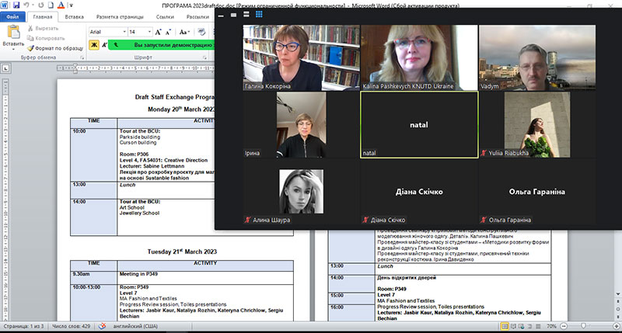Viewport: 622px width, 333px height.
Task: Toggle italic К formatting
Action: tap(104, 45)
